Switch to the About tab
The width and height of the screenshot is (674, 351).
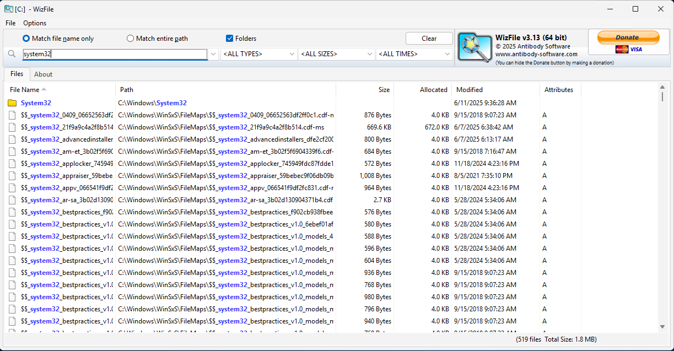click(x=43, y=74)
